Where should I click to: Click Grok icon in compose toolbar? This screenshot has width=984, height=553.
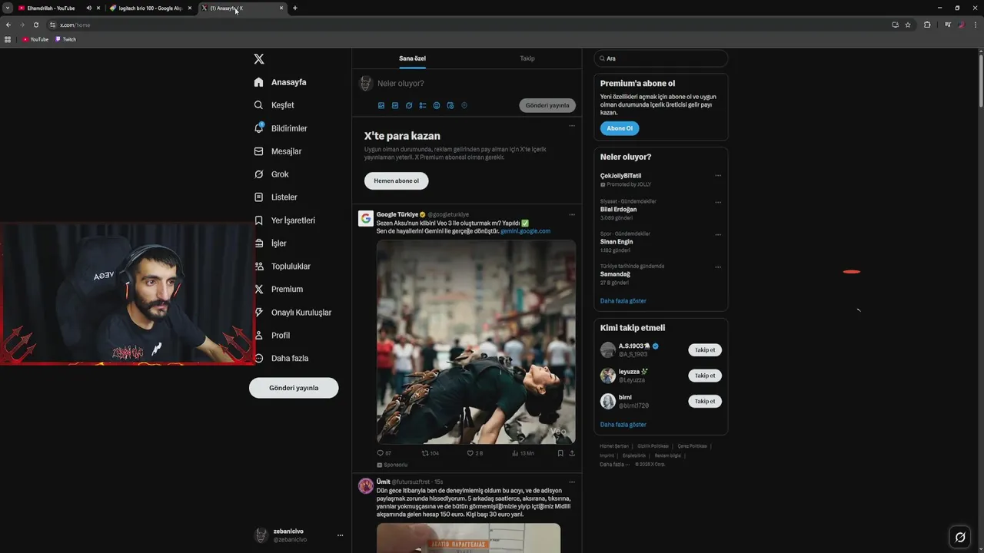pos(409,105)
